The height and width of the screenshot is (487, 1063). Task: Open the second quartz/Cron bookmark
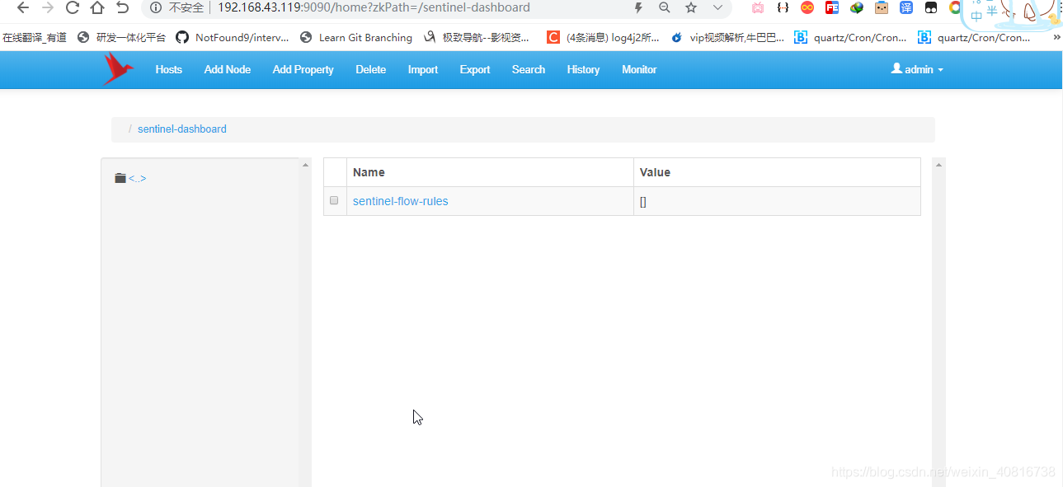(x=974, y=37)
